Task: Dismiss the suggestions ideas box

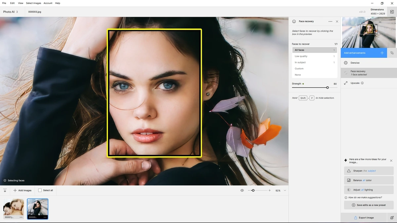Action: pos(391,161)
